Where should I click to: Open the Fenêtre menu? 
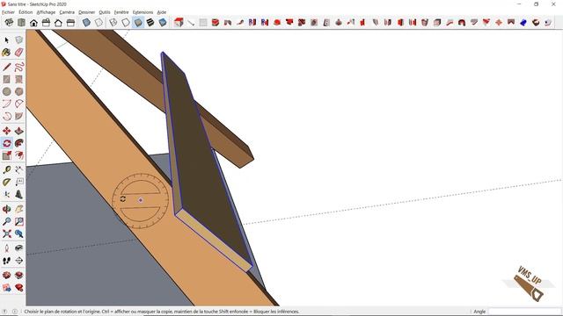121,12
